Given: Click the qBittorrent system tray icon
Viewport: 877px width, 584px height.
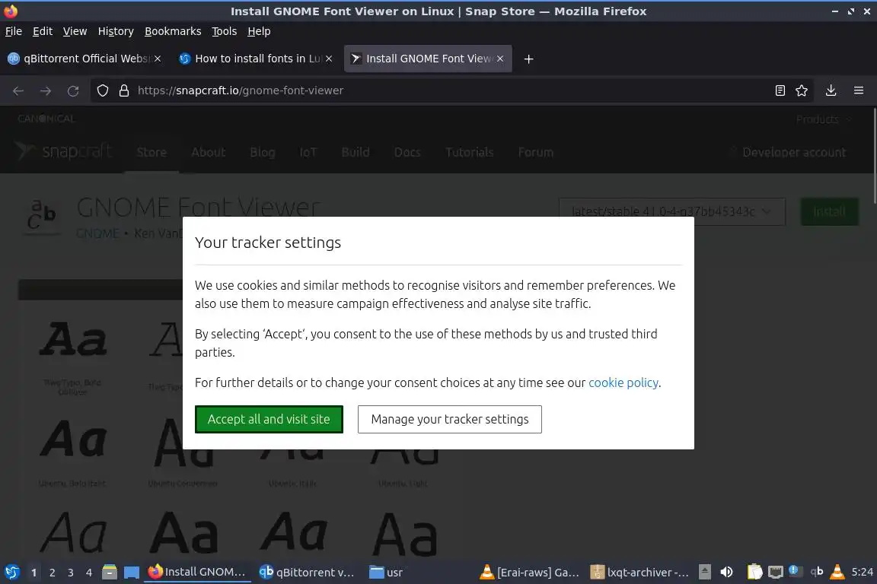Looking at the screenshot, I should coord(817,572).
